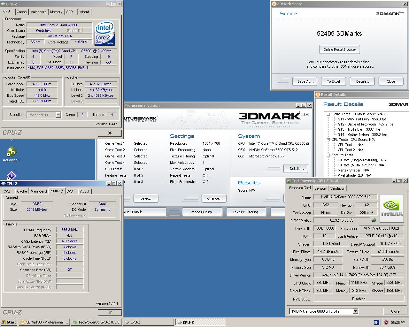Click the system clock showing 08:28 PM
Viewport: 409px width, 327px height.
coord(398,323)
